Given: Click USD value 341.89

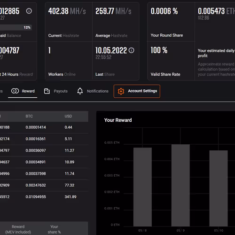Looking at the screenshot, I should [x=70, y=197].
